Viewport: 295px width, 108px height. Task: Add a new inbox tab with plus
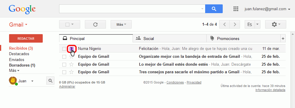(283, 39)
